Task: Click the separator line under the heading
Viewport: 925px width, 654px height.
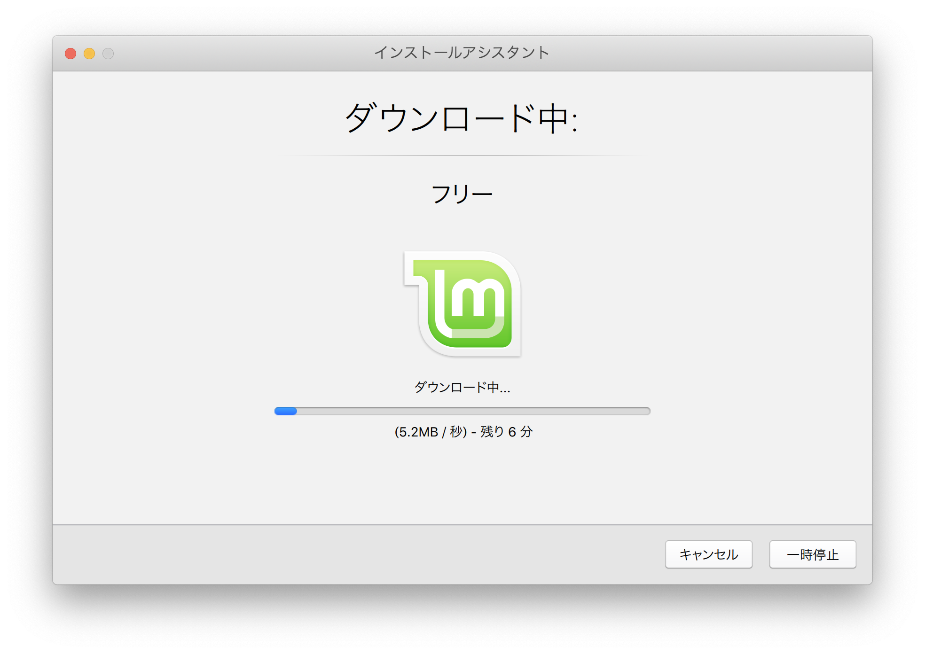Action: 462,156
